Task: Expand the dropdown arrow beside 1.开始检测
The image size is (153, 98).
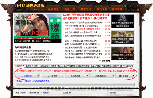Action: pos(39,76)
